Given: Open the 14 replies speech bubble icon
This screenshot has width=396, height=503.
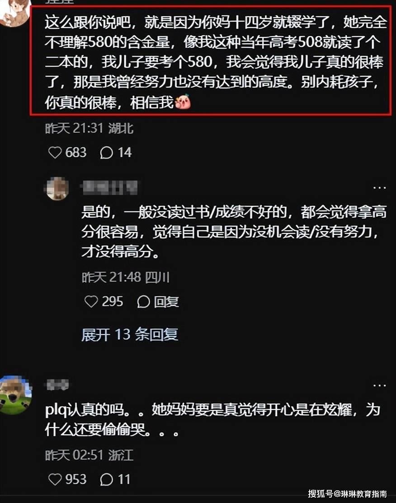Looking at the screenshot, I should click(106, 153).
